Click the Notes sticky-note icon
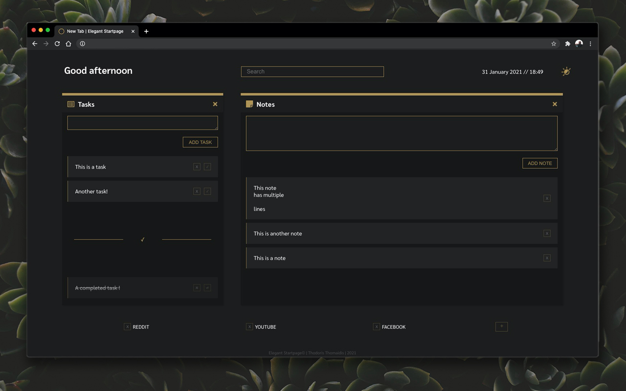The image size is (626, 391). click(249, 104)
